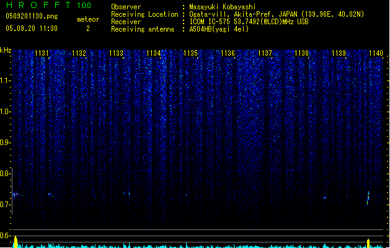Click the 1133 time marker
Image resolution: width=390 pixels, height=248 pixels.
point(116,53)
